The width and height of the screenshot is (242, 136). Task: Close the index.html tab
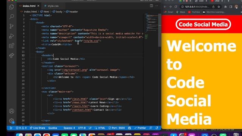pos(38,6)
